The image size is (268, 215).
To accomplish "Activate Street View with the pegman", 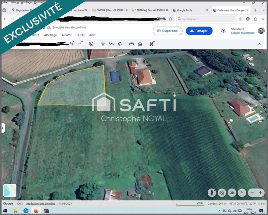I will click(212, 192).
